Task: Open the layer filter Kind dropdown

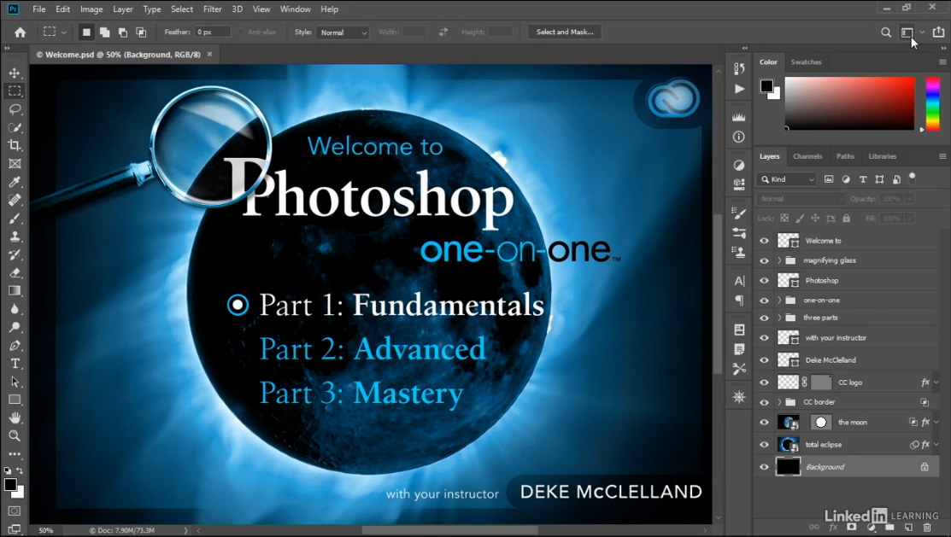Action: click(787, 179)
